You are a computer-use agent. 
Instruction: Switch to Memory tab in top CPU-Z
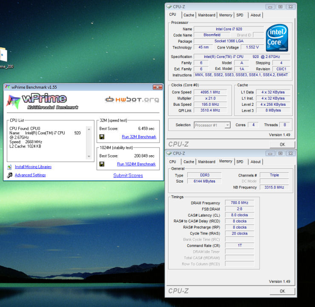(x=226, y=15)
